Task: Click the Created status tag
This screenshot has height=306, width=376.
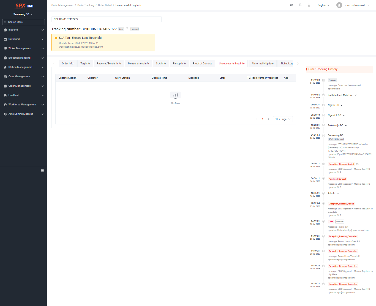Action: click(332, 80)
